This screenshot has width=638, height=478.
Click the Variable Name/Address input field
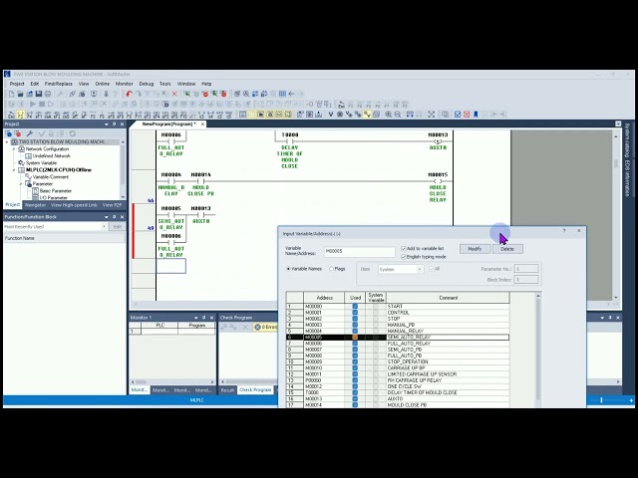[359, 251]
